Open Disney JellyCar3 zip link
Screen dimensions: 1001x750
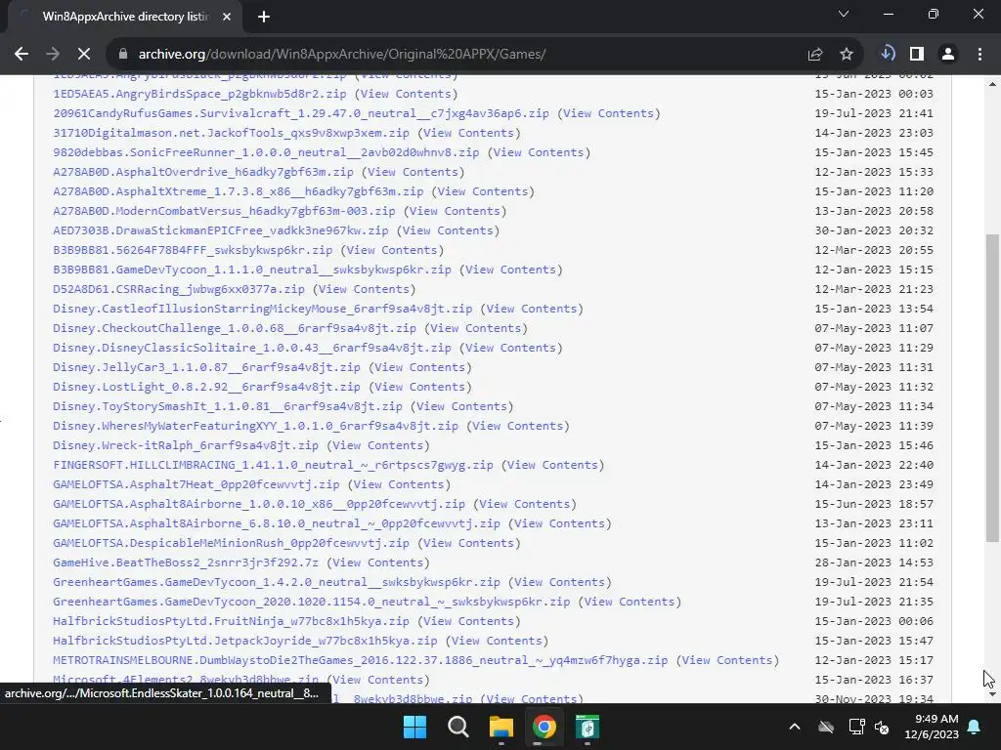207,367
